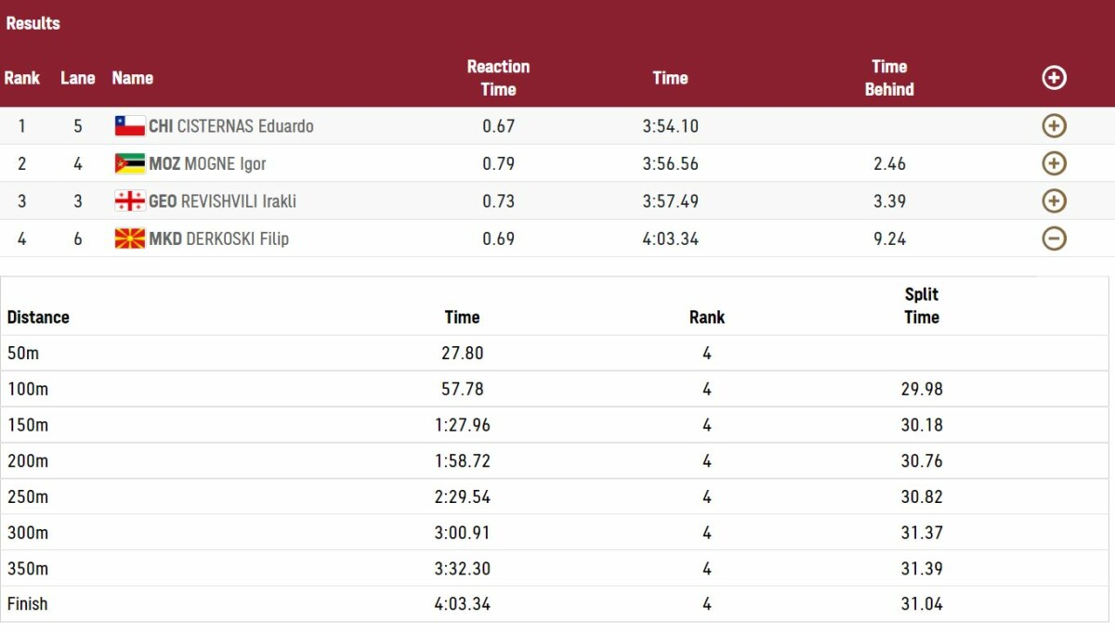This screenshot has width=1115, height=632.
Task: Click the Reaction Time column header
Action: 498,78
